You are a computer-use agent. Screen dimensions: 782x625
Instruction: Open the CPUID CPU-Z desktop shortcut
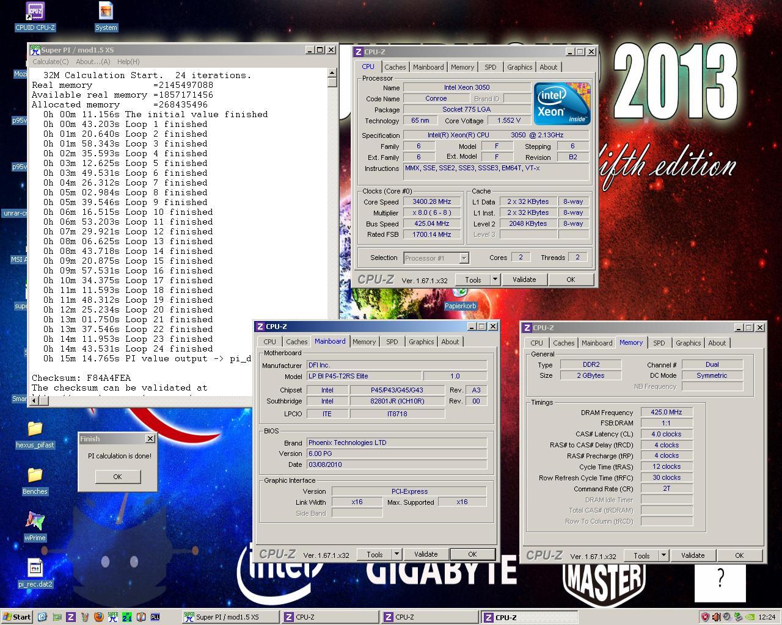tap(35, 16)
